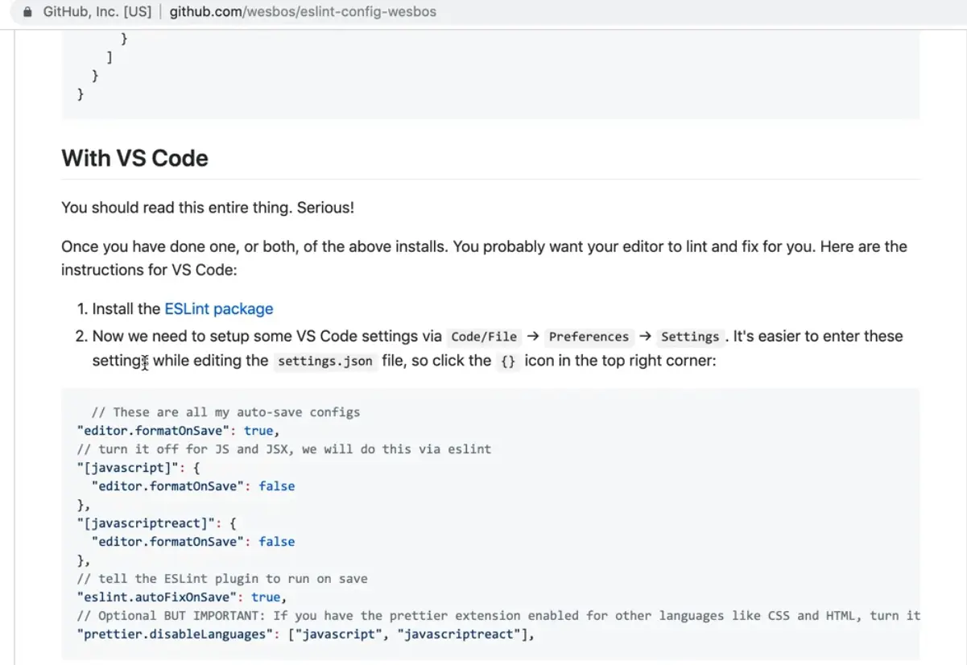
Task: Click the false value under "[javascript]"
Action: tap(276, 486)
